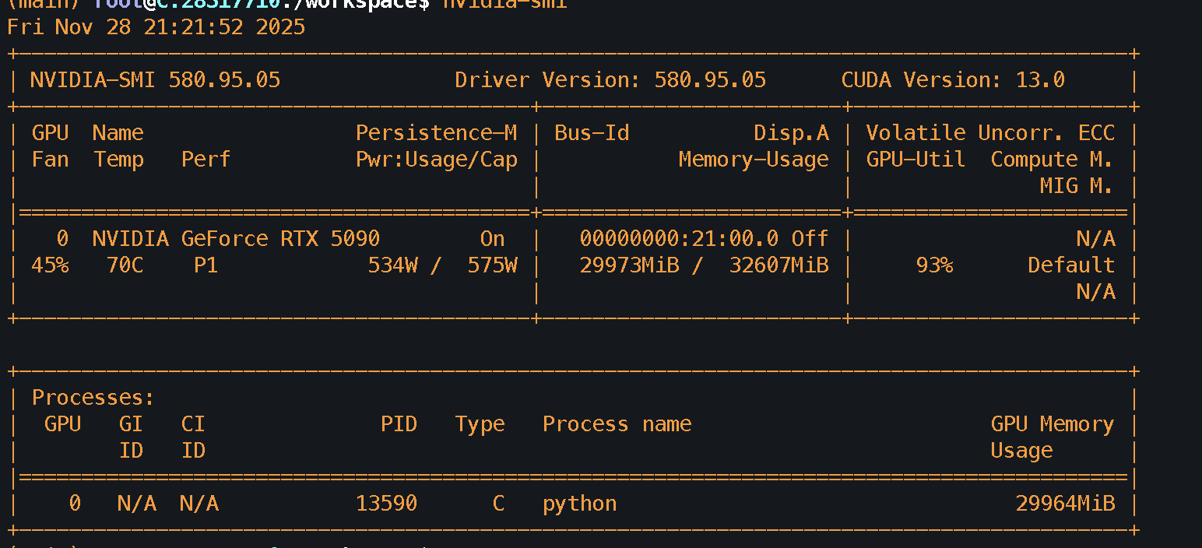Click the Bus-Id column header
1202x548 pixels.
[x=592, y=133]
